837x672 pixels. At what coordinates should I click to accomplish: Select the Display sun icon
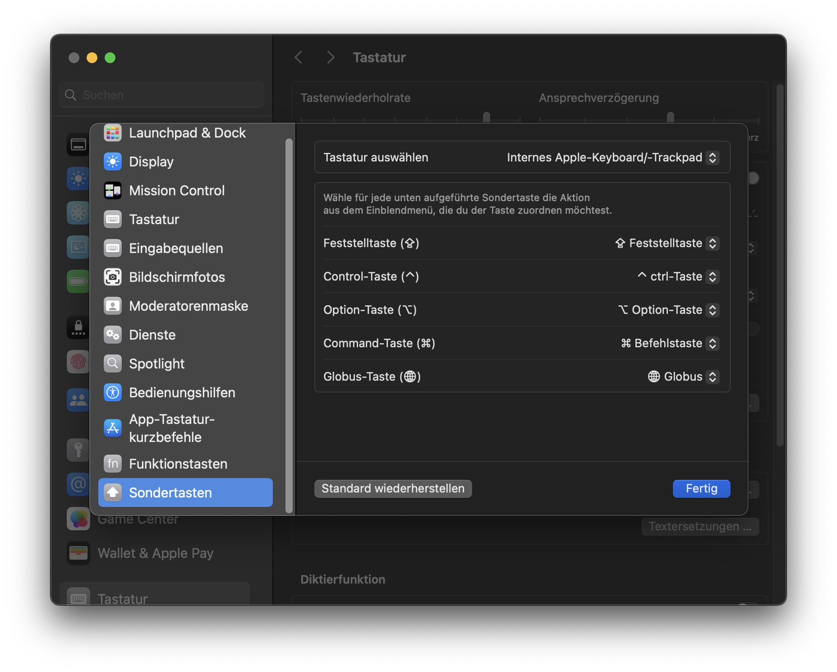click(113, 161)
